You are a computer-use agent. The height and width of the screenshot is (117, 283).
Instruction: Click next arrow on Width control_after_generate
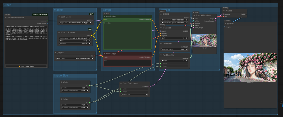87,91
